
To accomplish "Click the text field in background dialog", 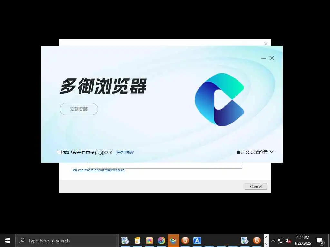I will tap(165, 165).
